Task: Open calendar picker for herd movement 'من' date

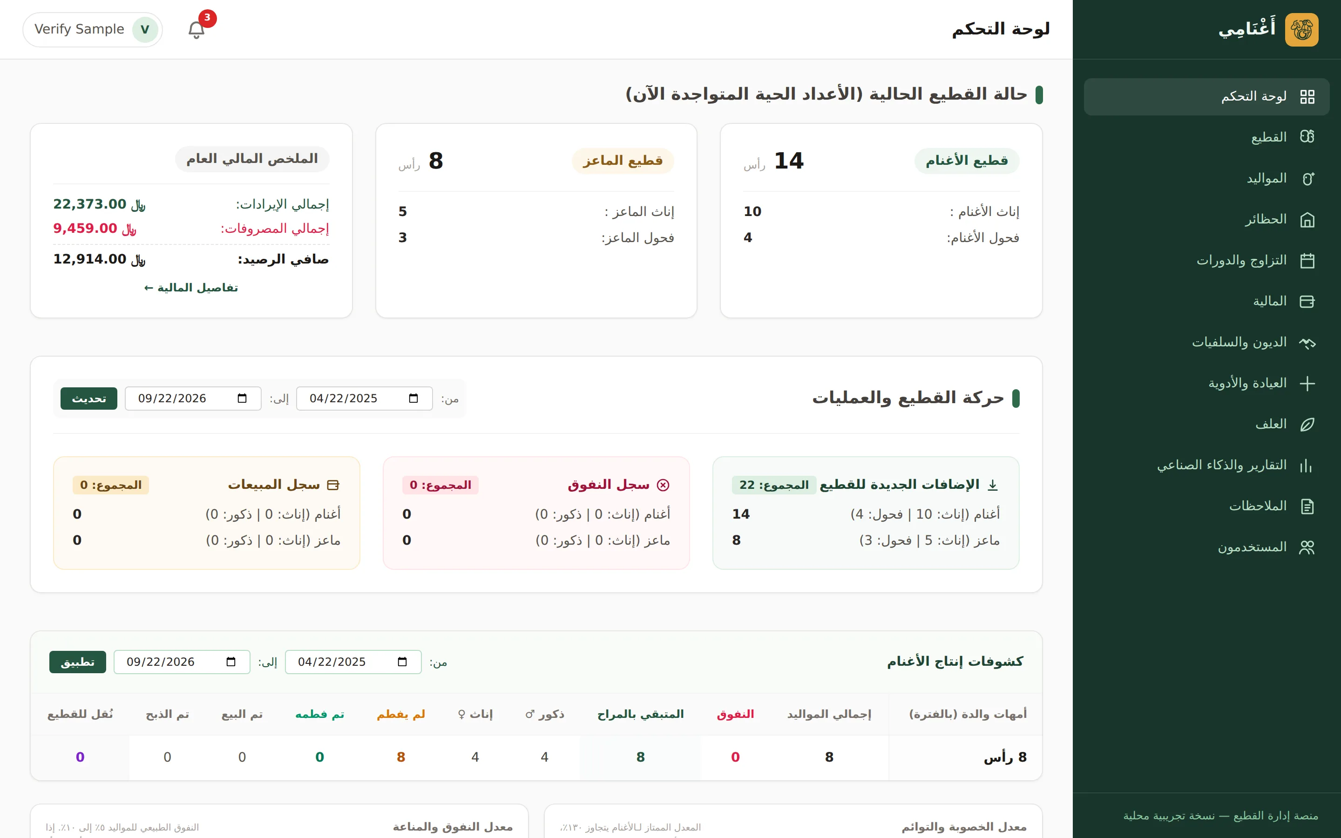Action: [x=413, y=399]
